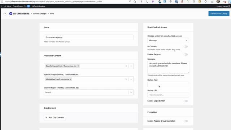Click in the unauthorized access Message textarea
This screenshot has width=231, height=130.
tap(168, 67)
